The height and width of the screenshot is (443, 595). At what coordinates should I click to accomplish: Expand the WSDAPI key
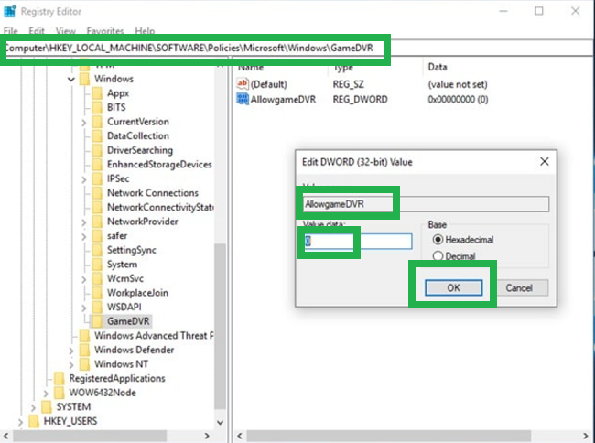84,308
